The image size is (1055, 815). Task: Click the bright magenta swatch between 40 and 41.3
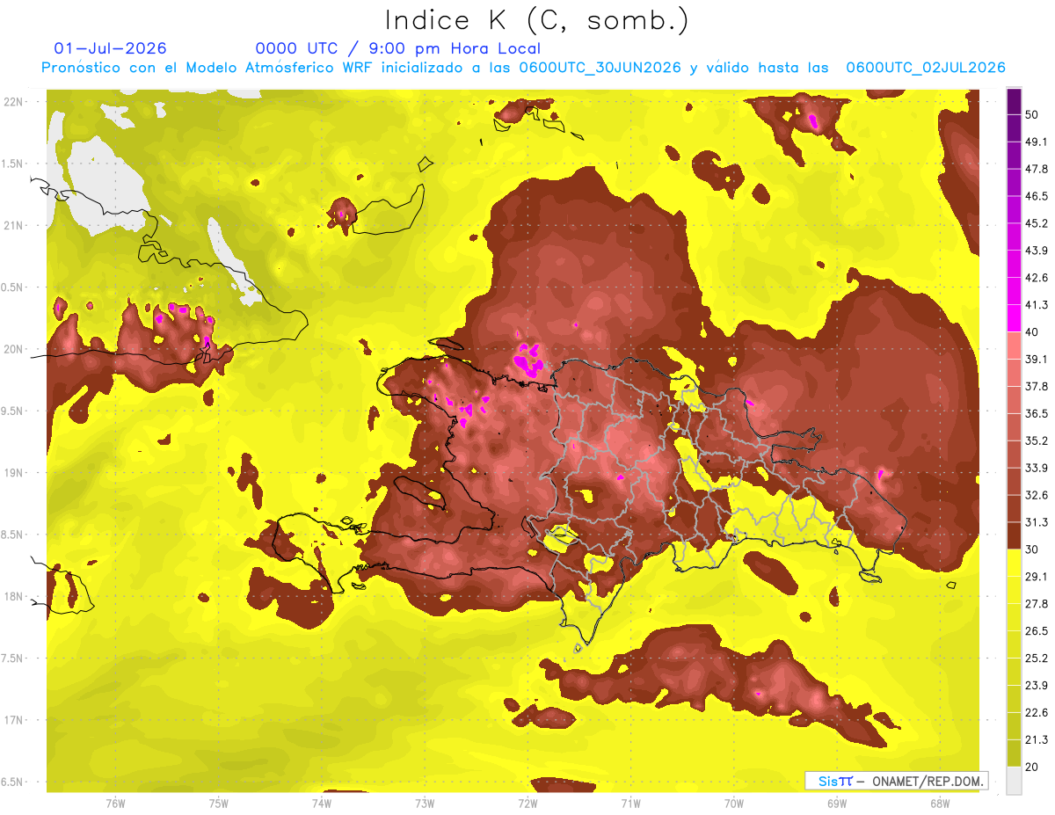pos(1014,318)
